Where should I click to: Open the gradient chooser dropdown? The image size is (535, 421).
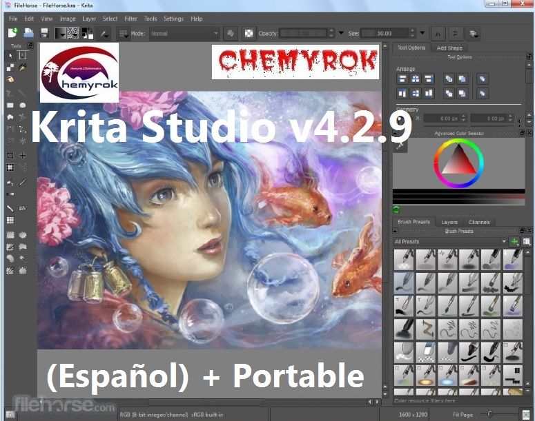[60, 33]
